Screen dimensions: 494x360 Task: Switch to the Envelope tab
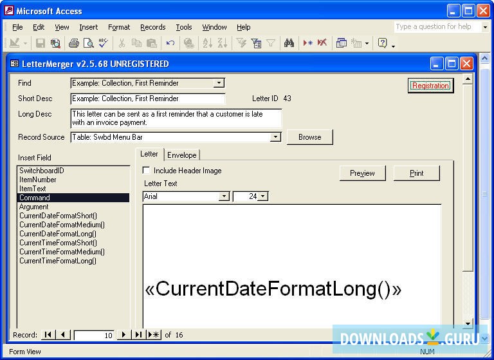pos(182,155)
